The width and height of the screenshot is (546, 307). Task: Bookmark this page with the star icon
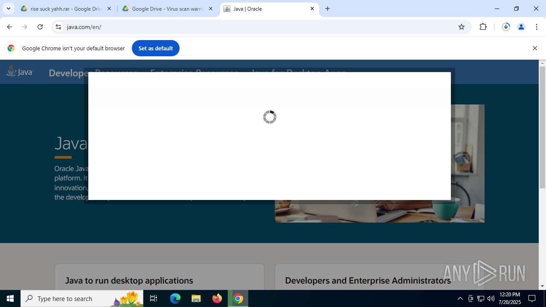click(462, 27)
